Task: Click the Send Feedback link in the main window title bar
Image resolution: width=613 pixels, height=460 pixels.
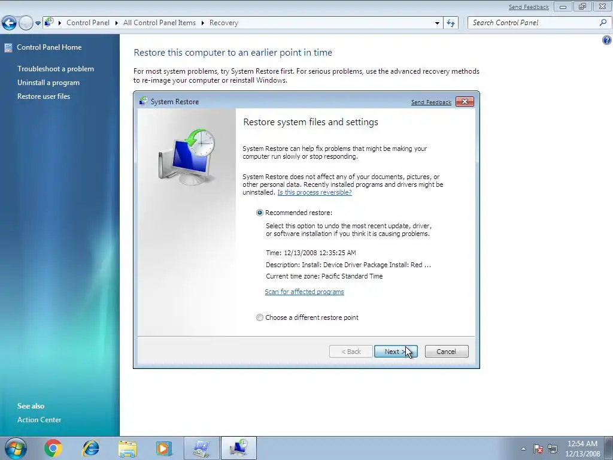Action: point(529,7)
